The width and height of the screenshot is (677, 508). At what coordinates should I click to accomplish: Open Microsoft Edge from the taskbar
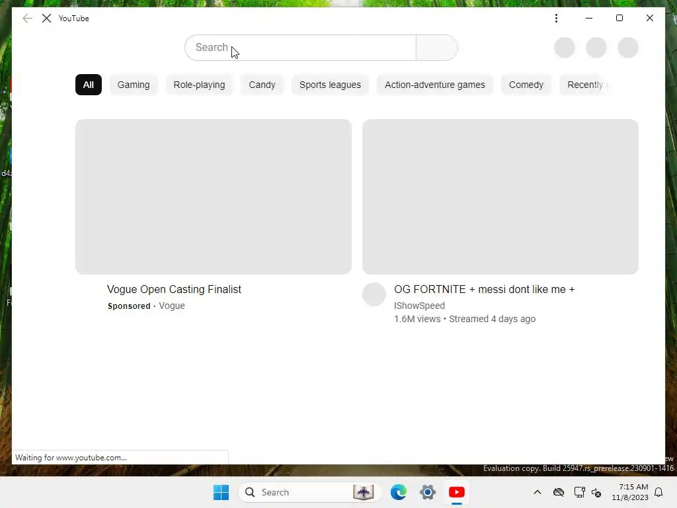coord(399,492)
